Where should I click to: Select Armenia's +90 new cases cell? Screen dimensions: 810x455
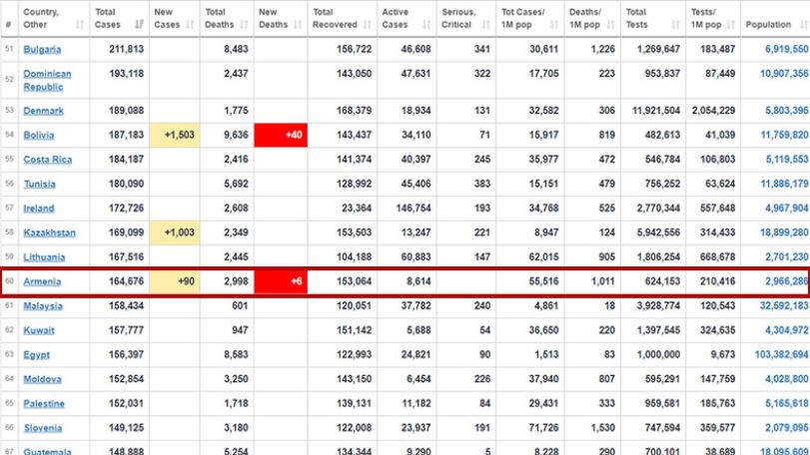[x=175, y=281]
